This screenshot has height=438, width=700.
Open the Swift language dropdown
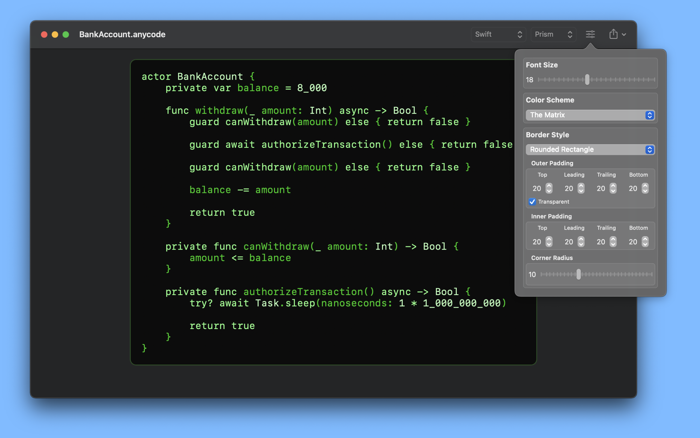(498, 34)
